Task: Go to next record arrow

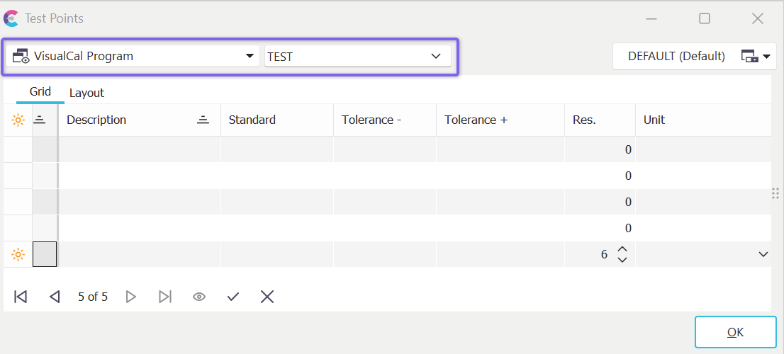Action: (x=130, y=297)
